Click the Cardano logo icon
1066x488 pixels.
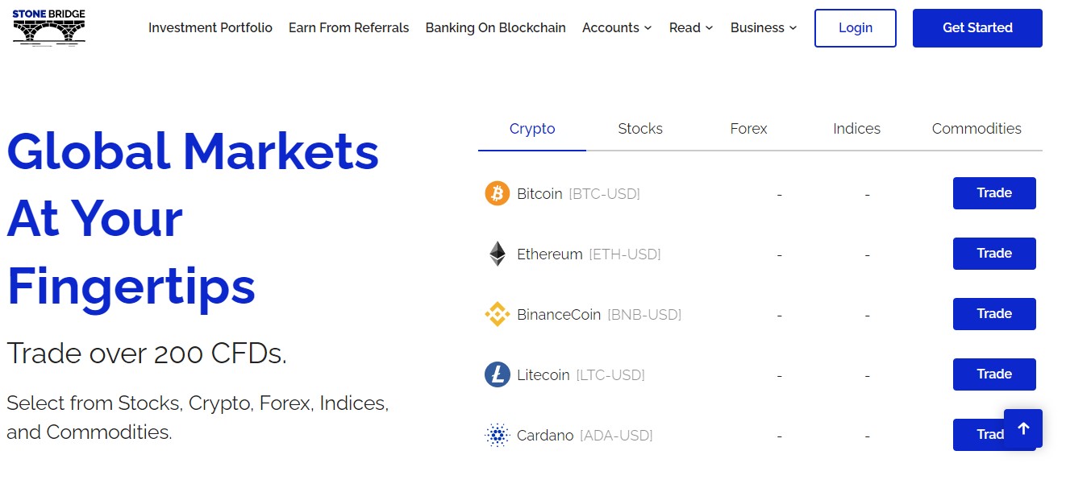(498, 435)
